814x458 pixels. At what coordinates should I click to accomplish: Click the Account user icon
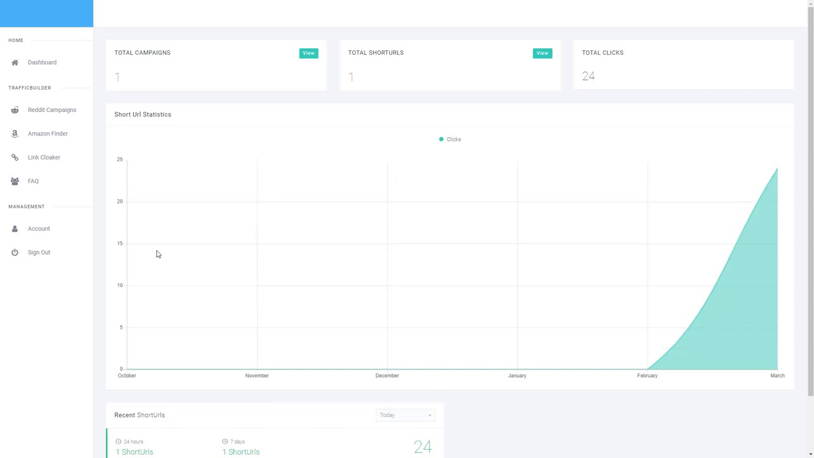[x=15, y=228]
